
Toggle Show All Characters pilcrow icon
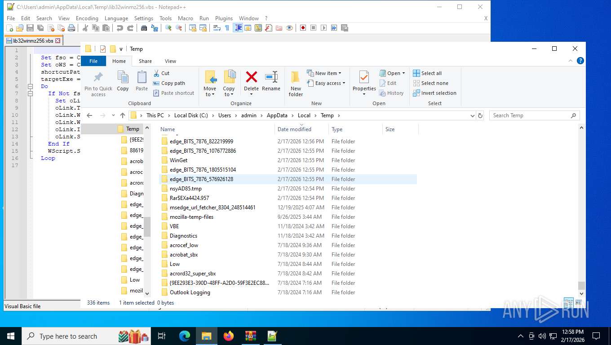click(x=227, y=28)
